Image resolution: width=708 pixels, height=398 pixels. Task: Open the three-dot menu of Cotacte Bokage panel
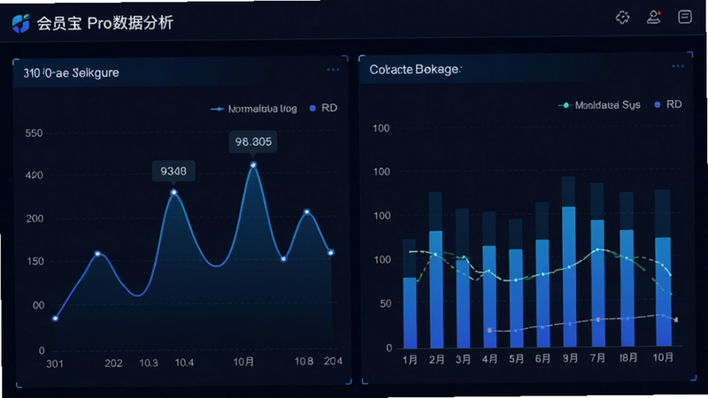pos(678,65)
